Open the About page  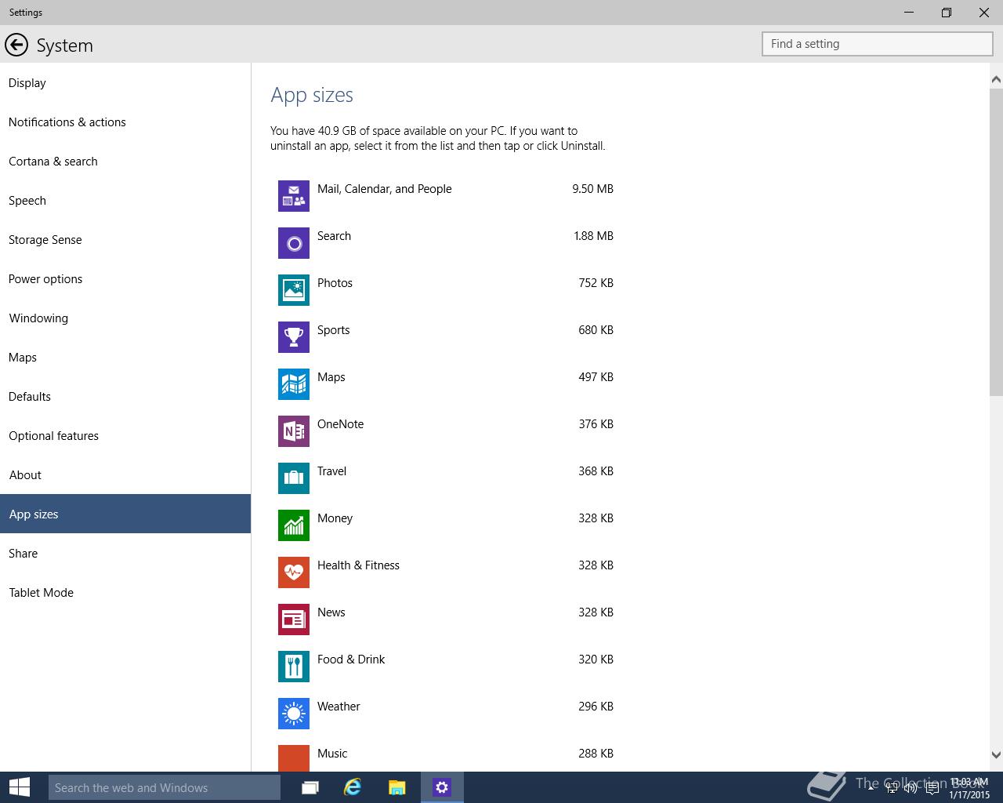tap(125, 474)
